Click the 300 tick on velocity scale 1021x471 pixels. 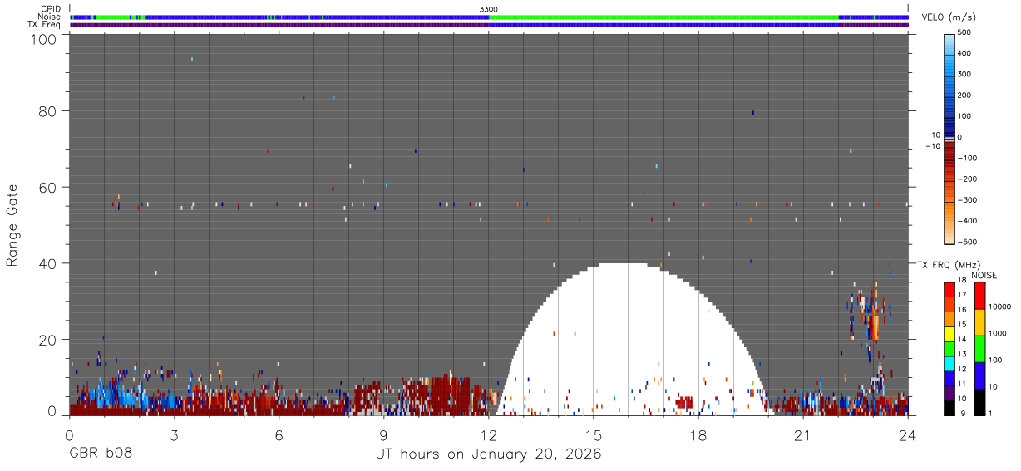(x=965, y=75)
